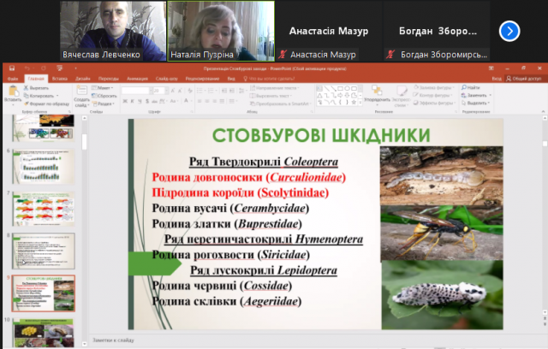Apply a numbered list
Viewport: 548px width, 349px height.
pyautogui.click(x=211, y=91)
